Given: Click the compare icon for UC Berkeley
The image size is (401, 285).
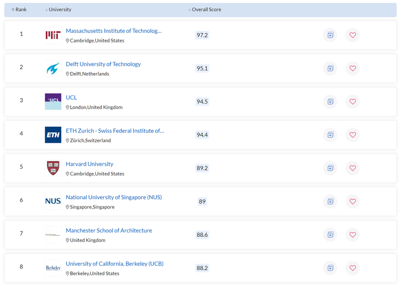Looking at the screenshot, I should coord(330,268).
